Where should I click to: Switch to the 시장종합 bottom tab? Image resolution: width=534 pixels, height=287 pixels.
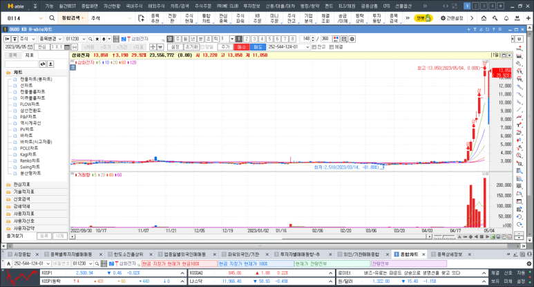(x=22, y=254)
